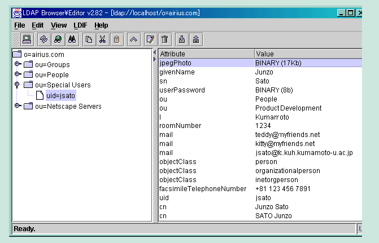The height and width of the screenshot is (243, 379).
Task: Click the folder icon beside ou=Special Users
Action: click(x=28, y=85)
